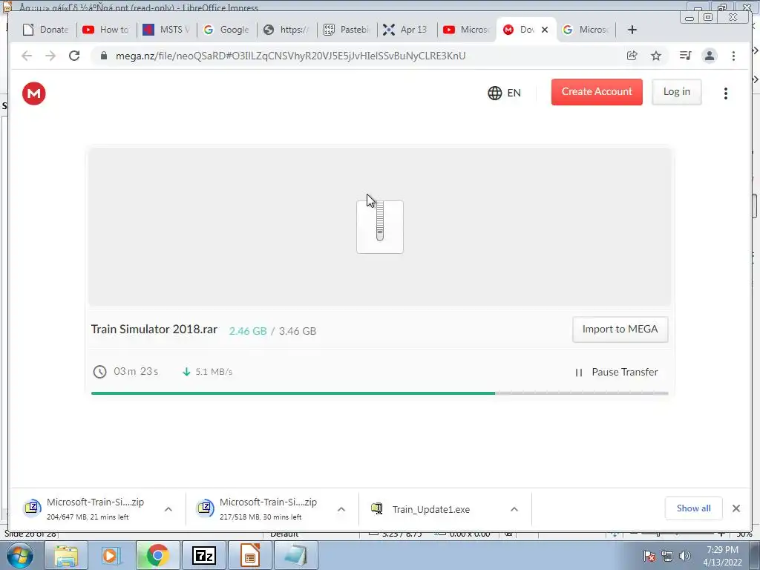Screen dimensions: 760x570
Task: Open File Explorer from the taskbar
Action: [x=66, y=555]
